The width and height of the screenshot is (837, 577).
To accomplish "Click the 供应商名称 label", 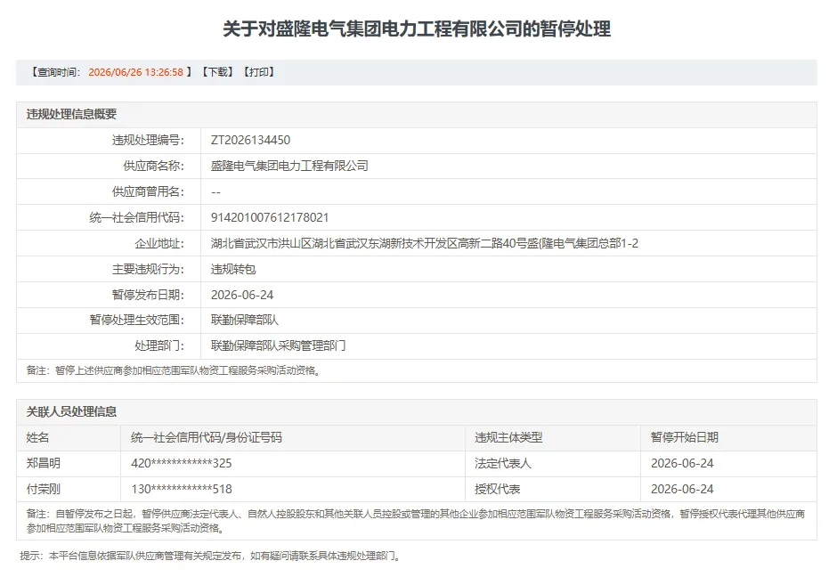I will click(154, 166).
